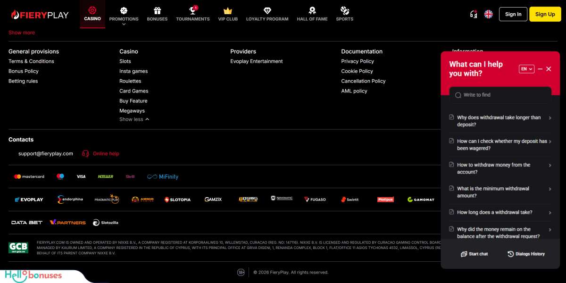Open the FieryPlay logo home link

click(x=40, y=15)
